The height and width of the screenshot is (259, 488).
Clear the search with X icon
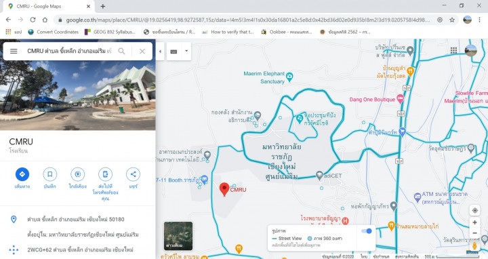tap(142, 51)
